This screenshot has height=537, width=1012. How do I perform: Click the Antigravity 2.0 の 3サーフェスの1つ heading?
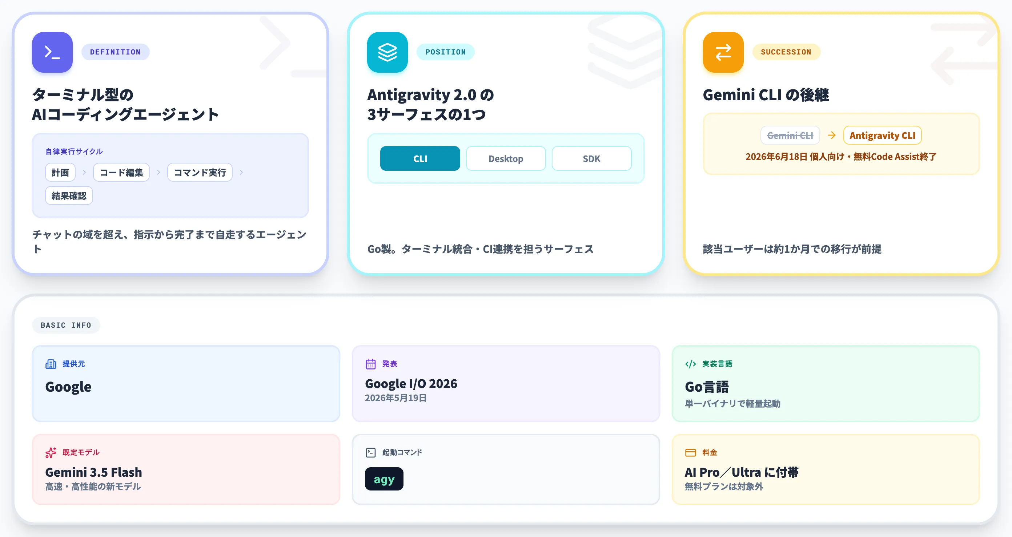pos(430,104)
